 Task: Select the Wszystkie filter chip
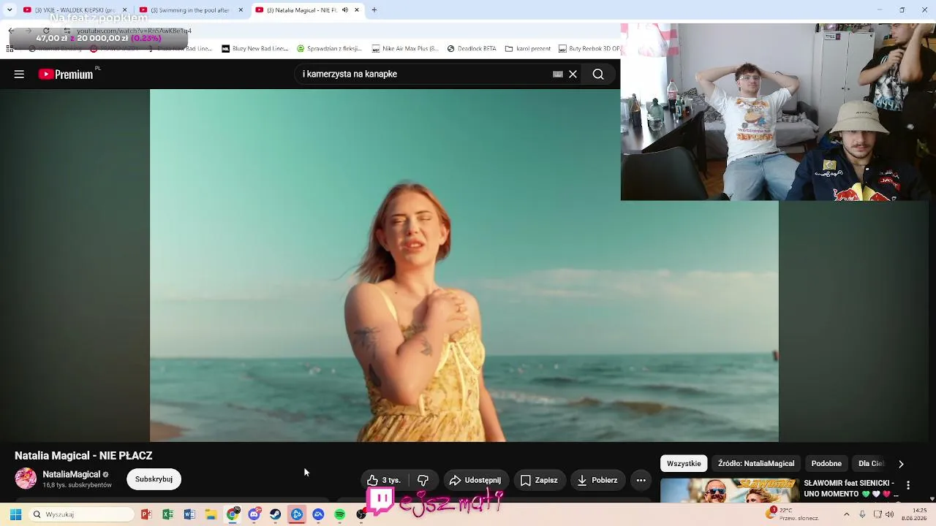click(684, 463)
